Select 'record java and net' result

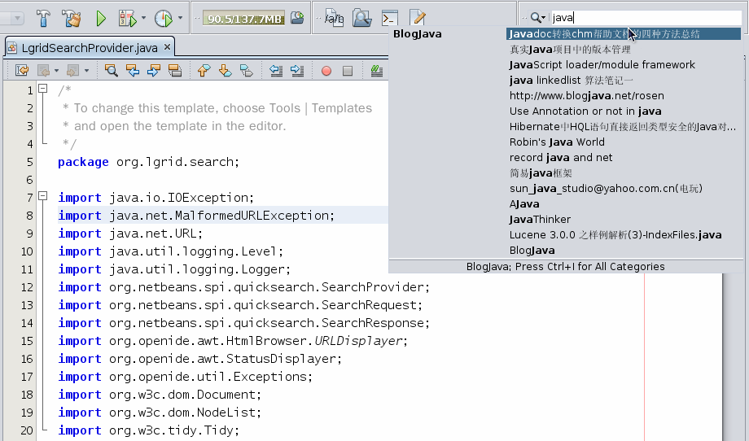[624, 158]
